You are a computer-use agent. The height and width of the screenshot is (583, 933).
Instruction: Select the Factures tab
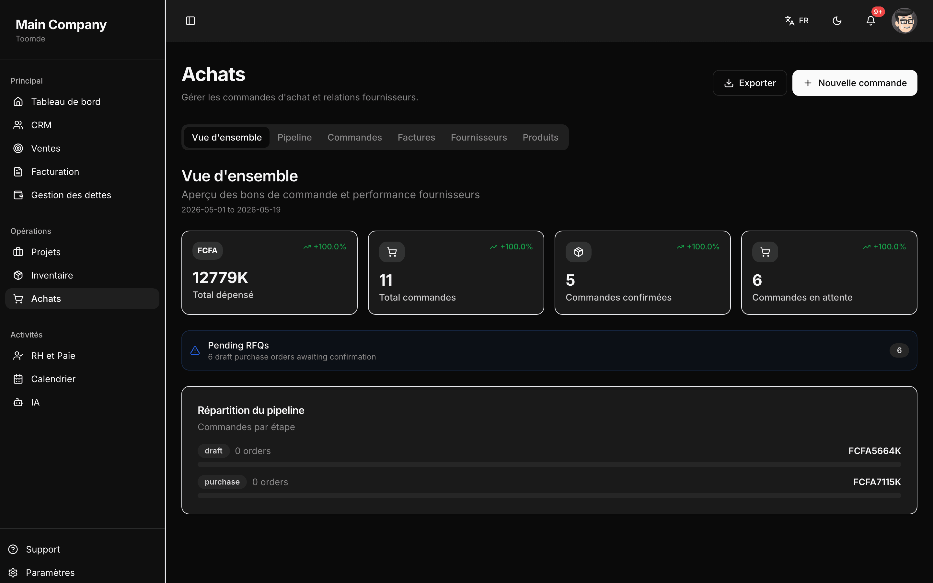[x=416, y=137]
